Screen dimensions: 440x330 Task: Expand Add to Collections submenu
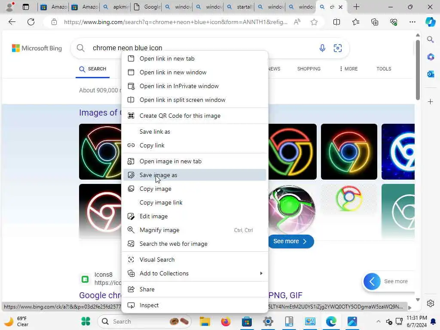(195, 273)
